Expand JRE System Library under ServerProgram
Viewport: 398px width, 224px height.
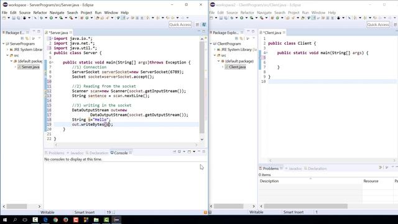click(x=7, y=50)
